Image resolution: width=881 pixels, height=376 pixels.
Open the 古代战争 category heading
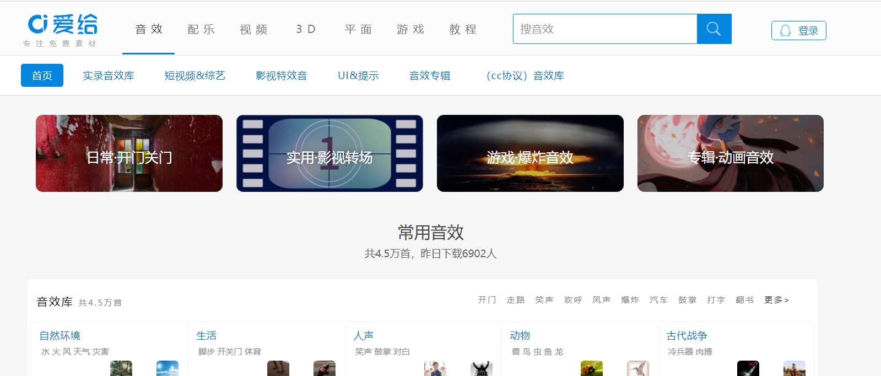[687, 336]
